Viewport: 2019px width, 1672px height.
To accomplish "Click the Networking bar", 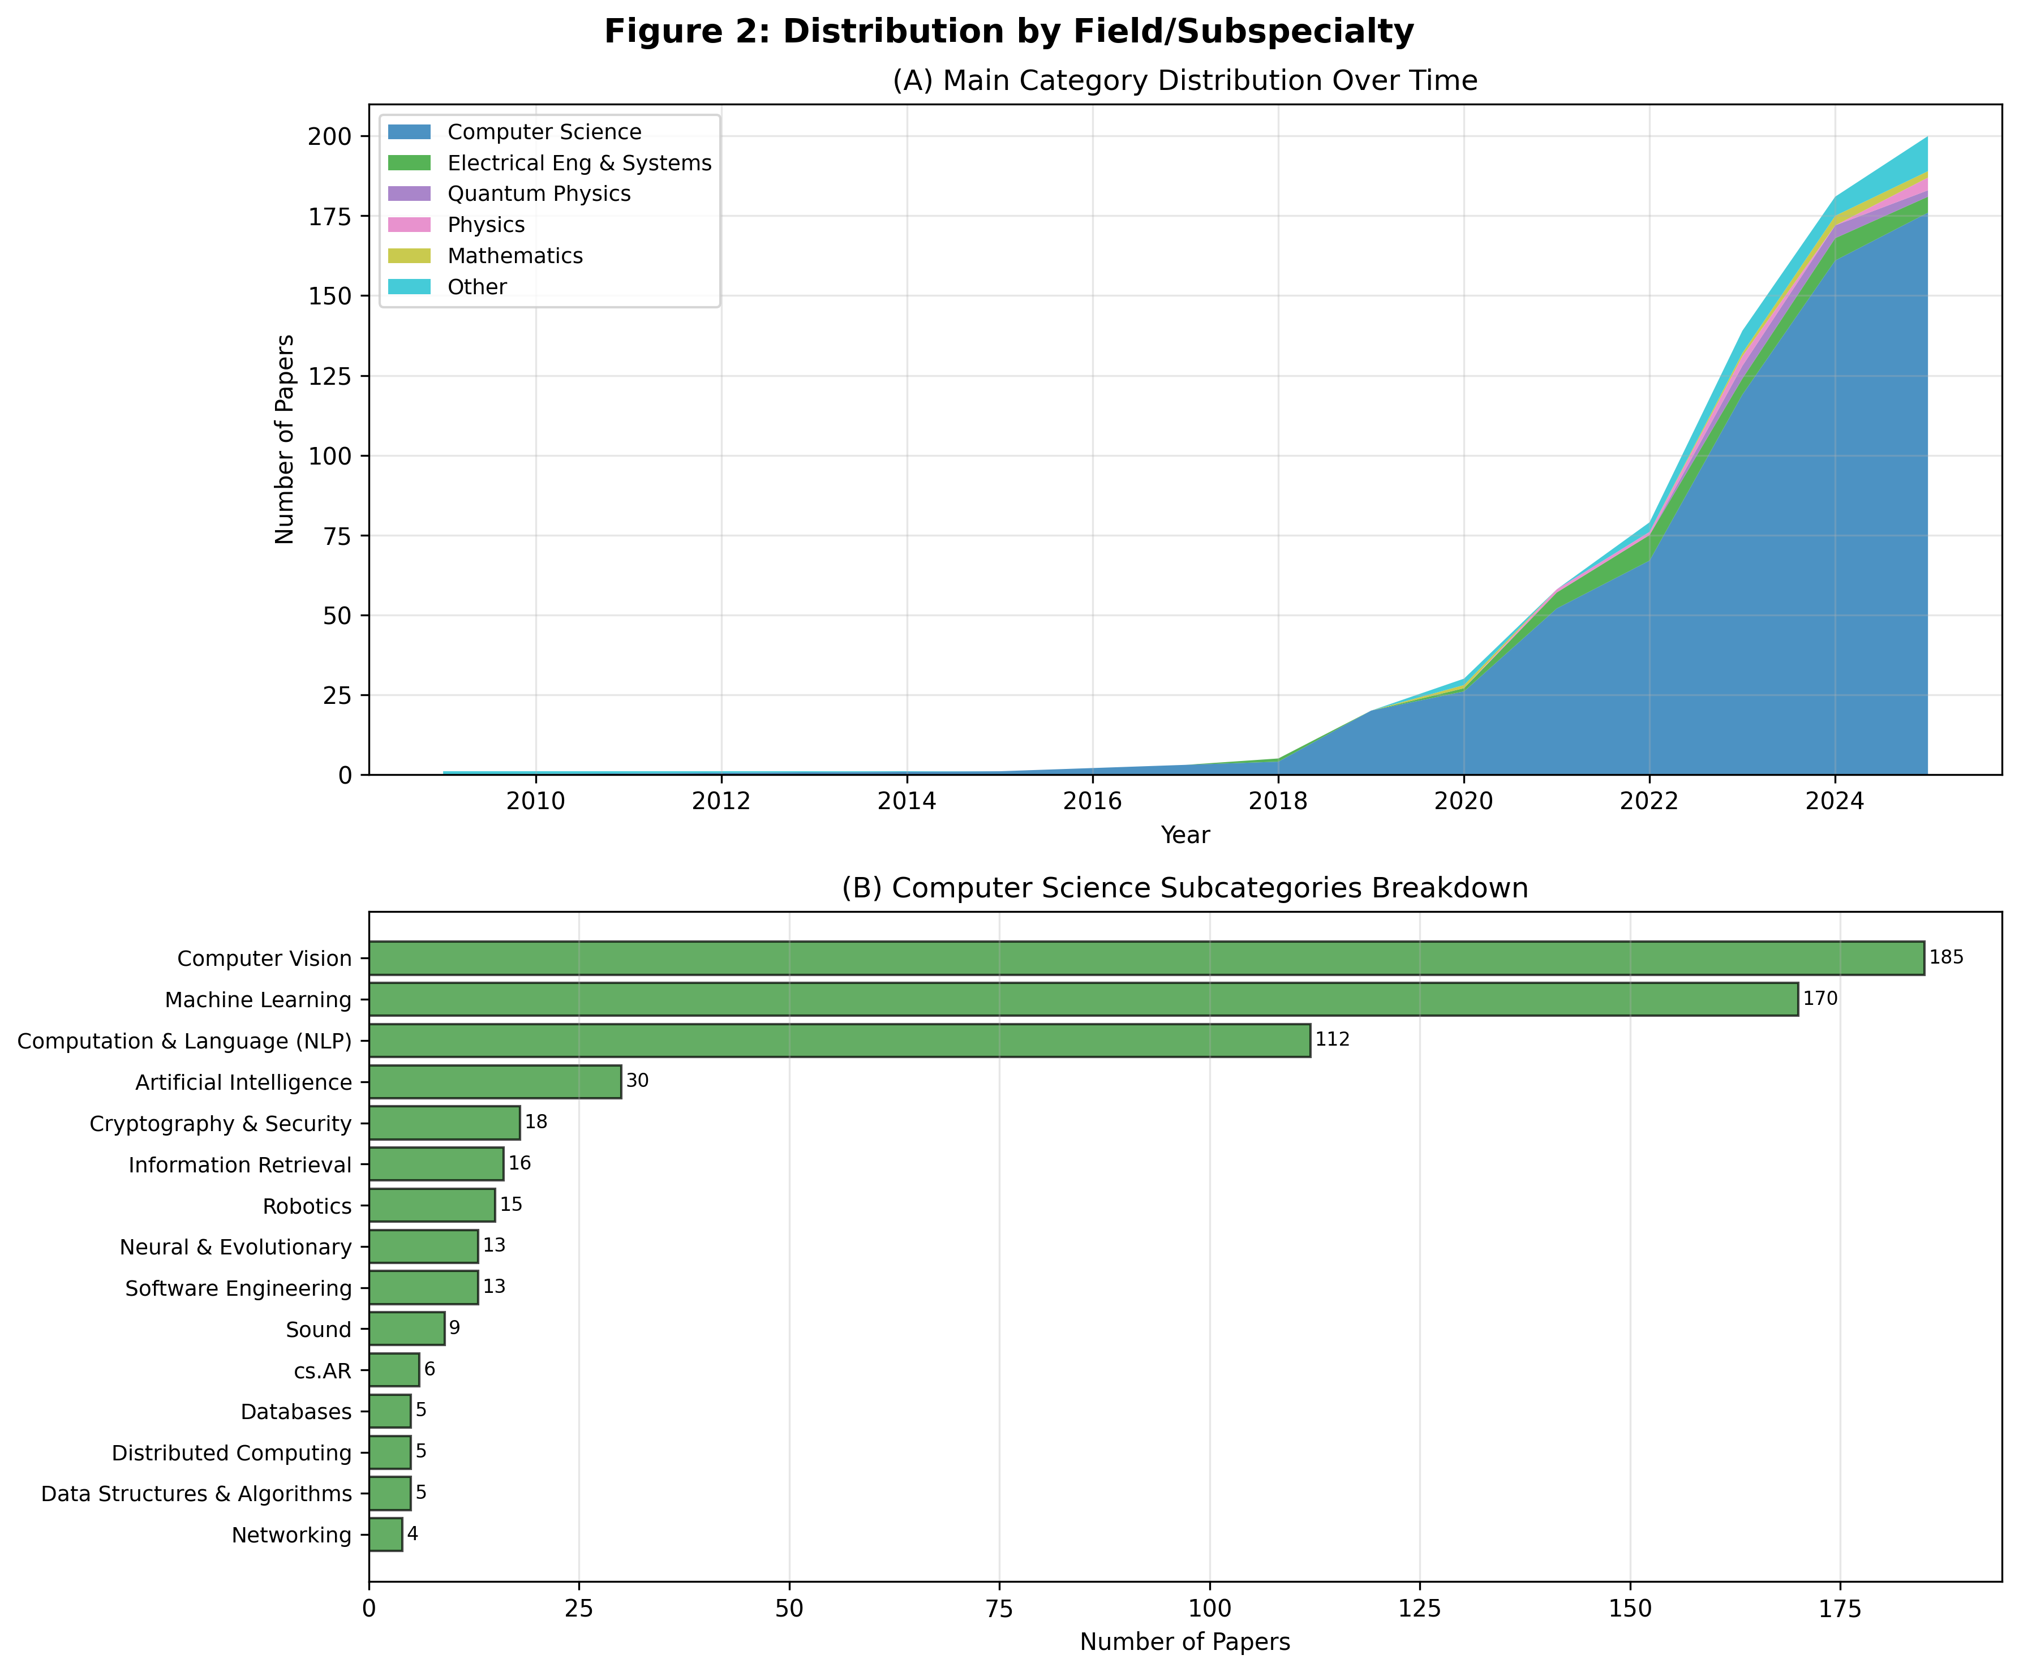I will point(385,1536).
